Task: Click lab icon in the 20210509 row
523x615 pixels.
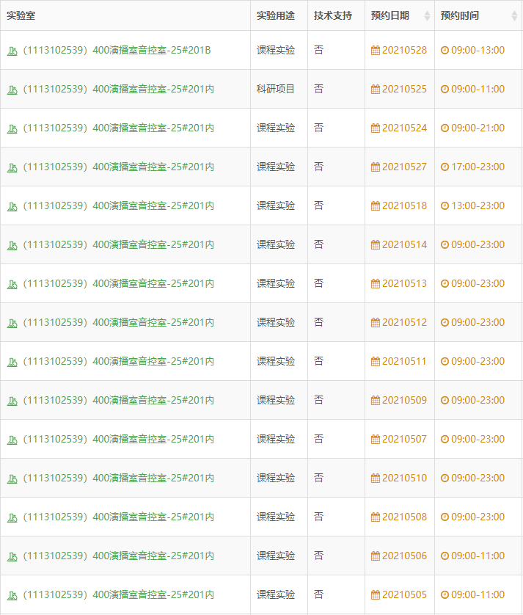Action: 12,401
